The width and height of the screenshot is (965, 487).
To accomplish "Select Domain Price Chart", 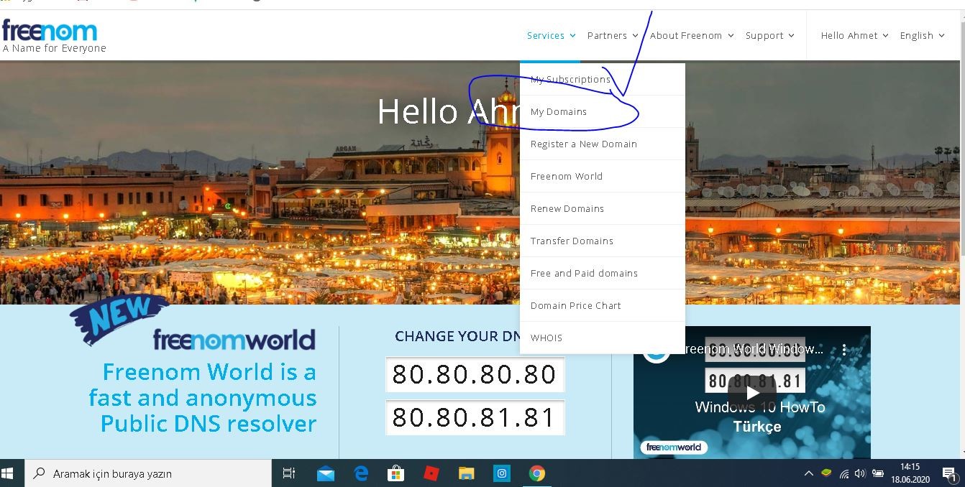I will [x=603, y=305].
